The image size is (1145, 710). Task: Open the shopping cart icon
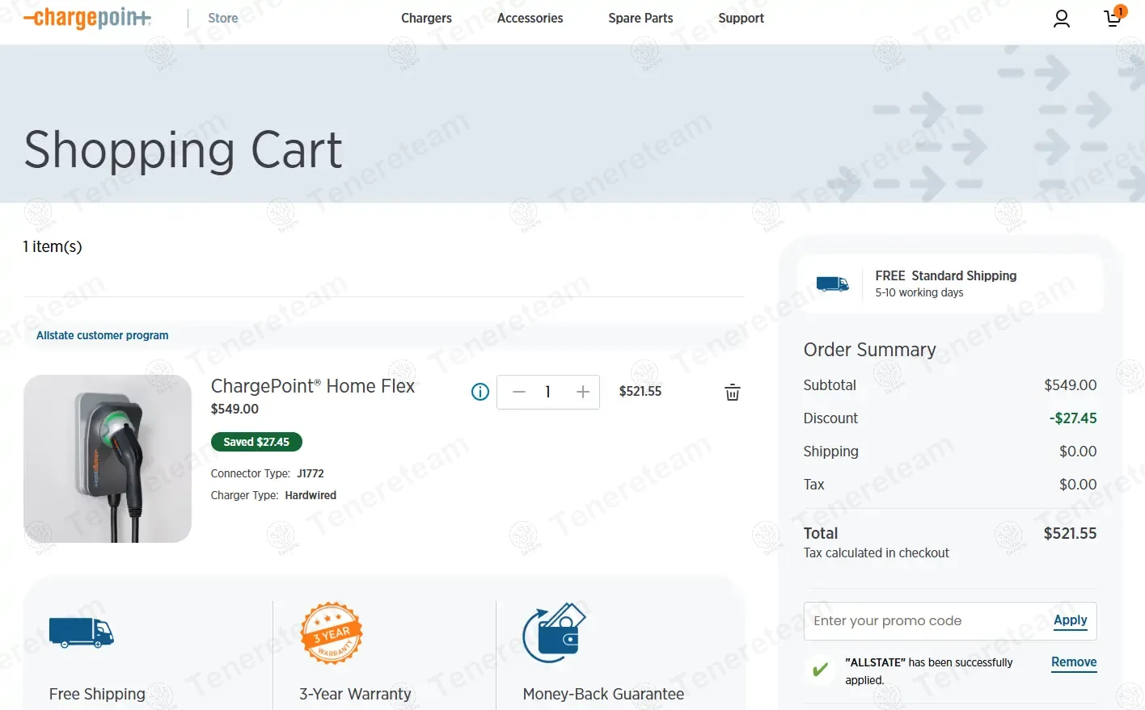pyautogui.click(x=1113, y=18)
